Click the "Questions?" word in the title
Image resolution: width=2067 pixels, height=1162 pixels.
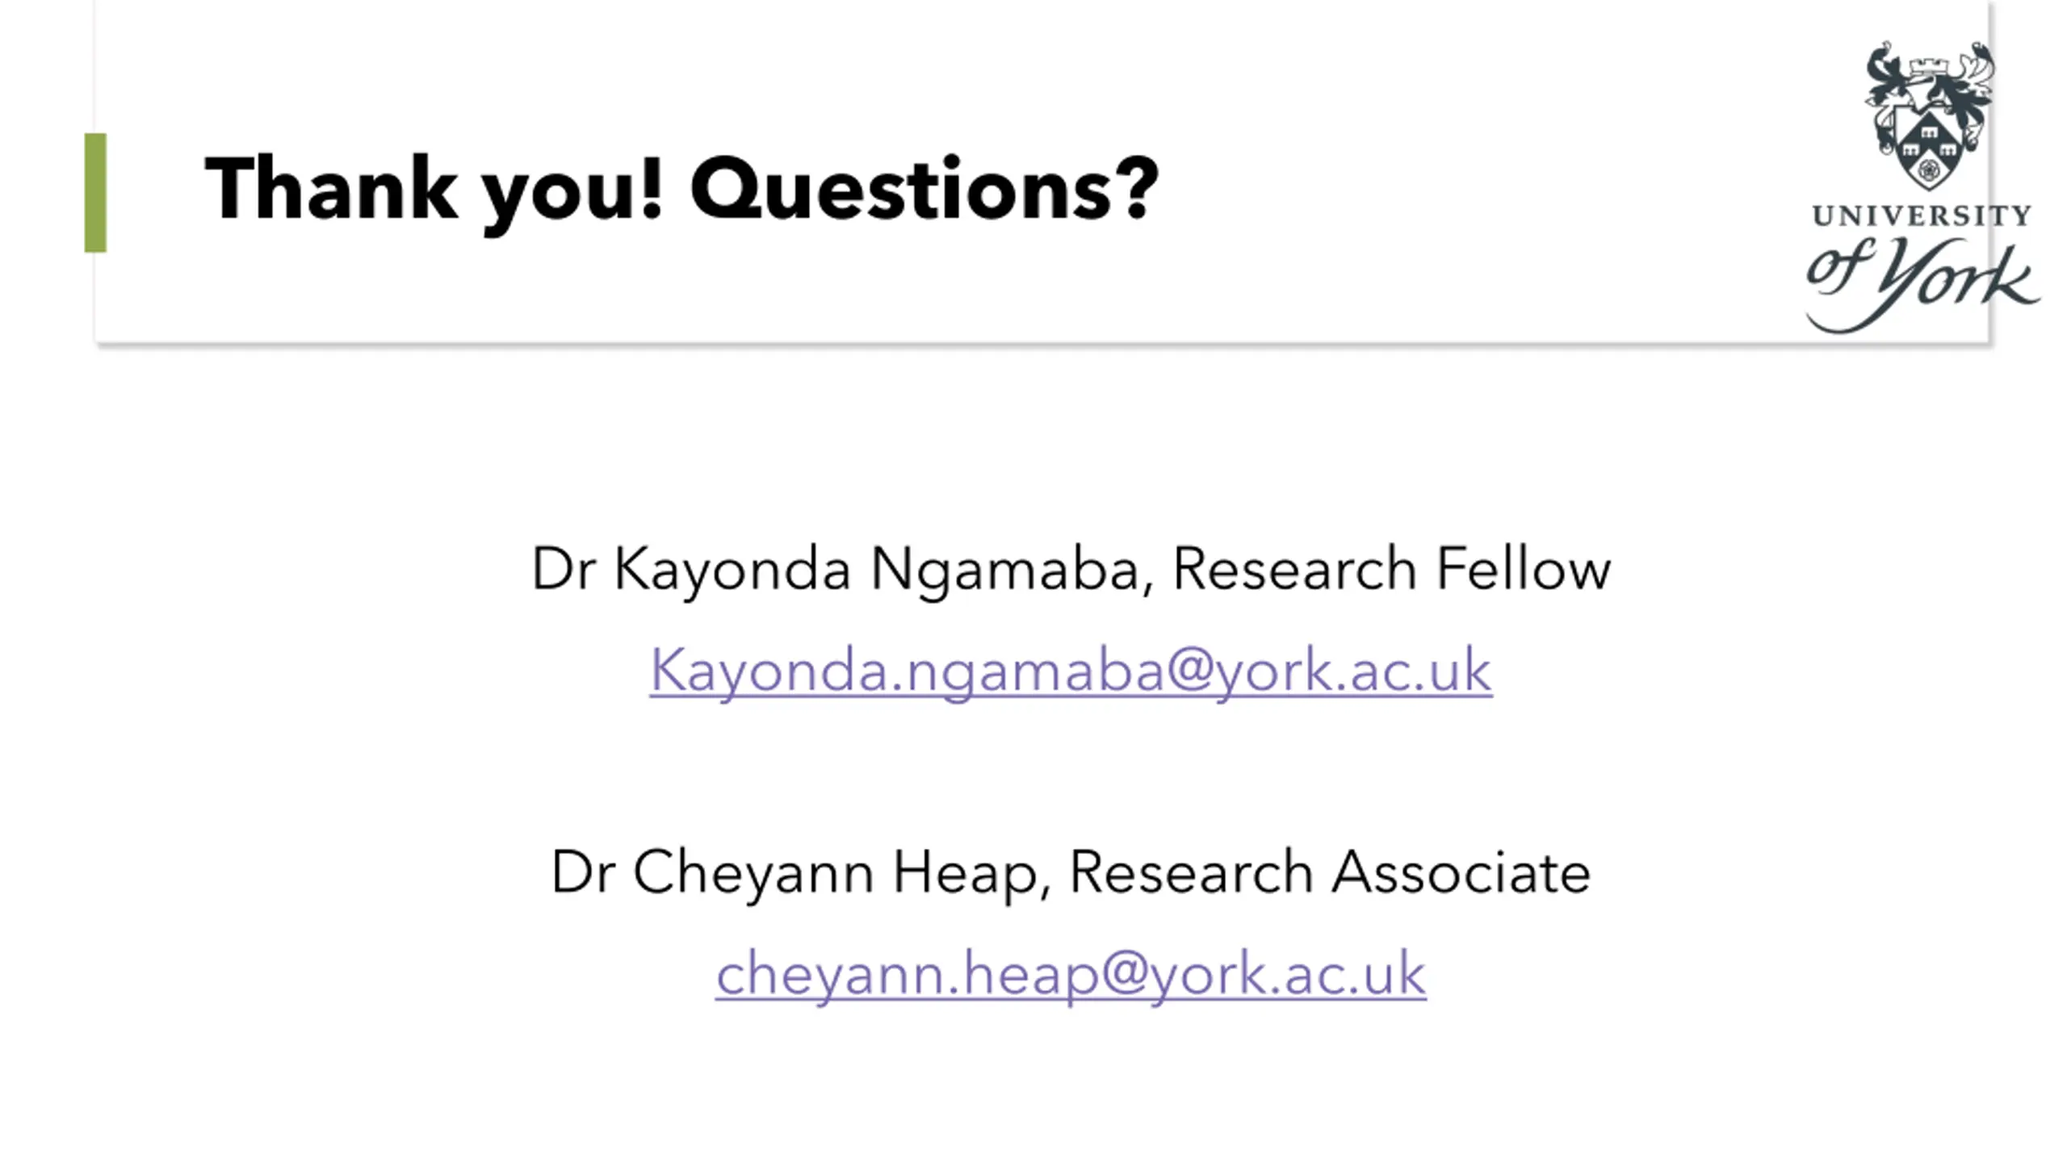[924, 189]
